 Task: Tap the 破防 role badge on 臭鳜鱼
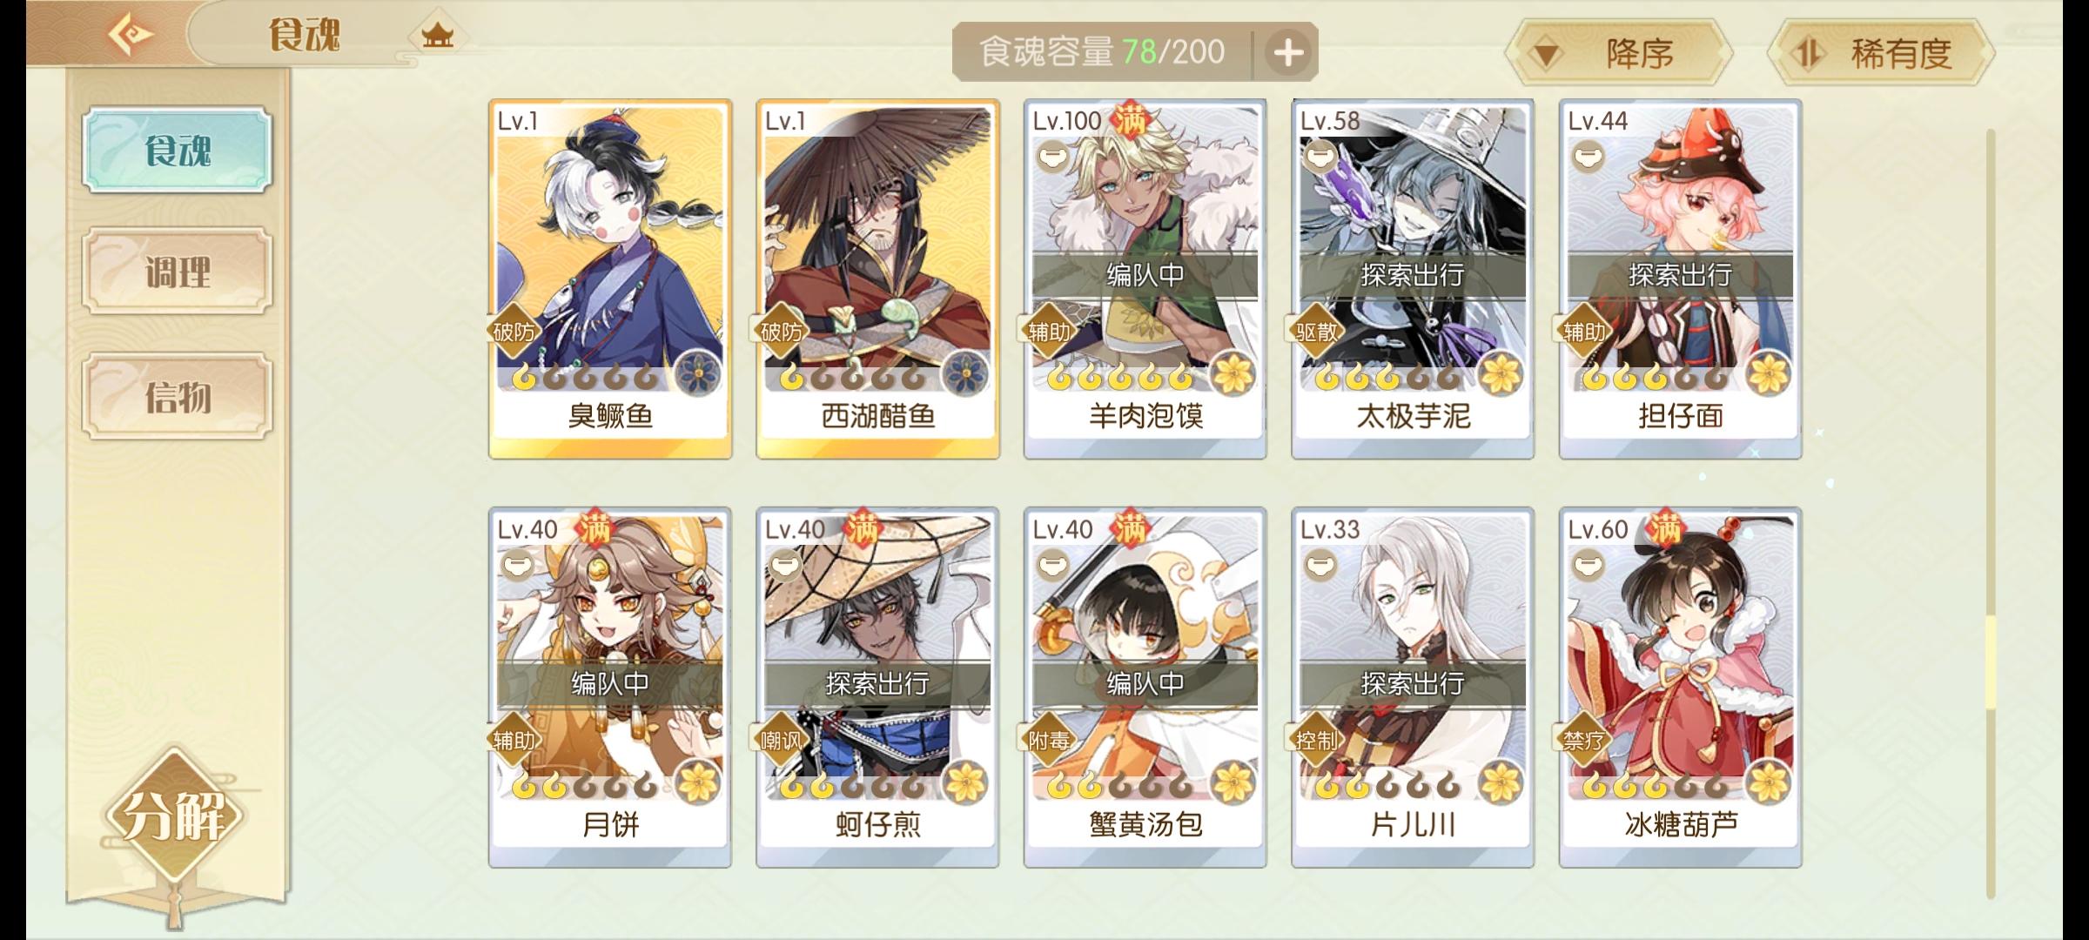[x=515, y=332]
